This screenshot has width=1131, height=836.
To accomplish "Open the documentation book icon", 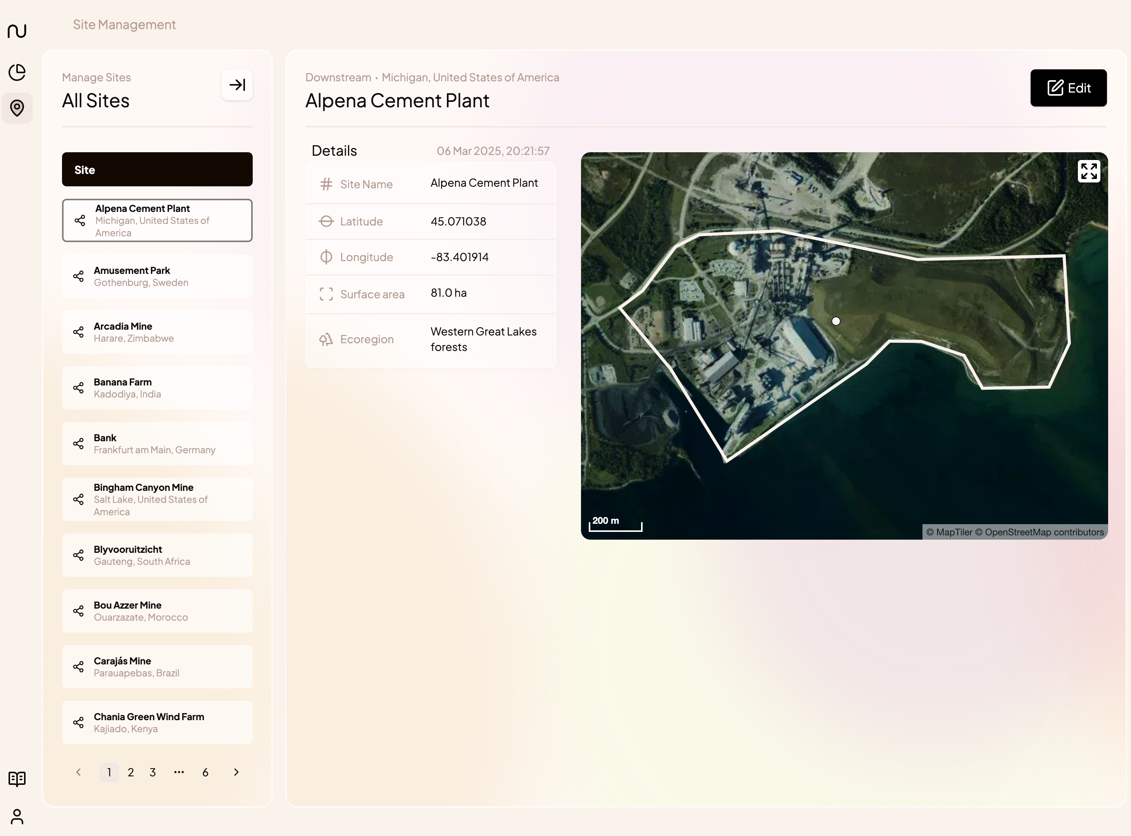I will [17, 778].
